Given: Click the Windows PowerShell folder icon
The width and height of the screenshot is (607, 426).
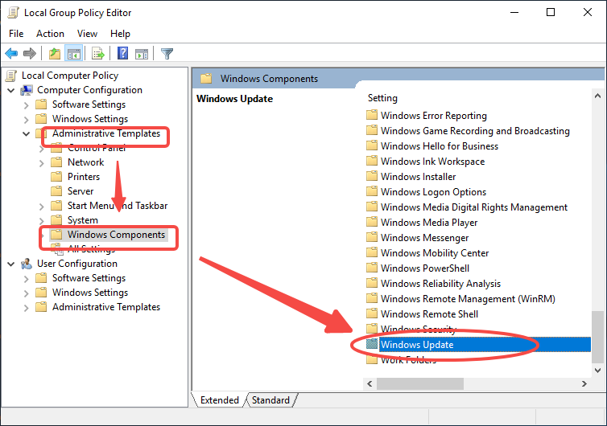Looking at the screenshot, I should coord(372,268).
